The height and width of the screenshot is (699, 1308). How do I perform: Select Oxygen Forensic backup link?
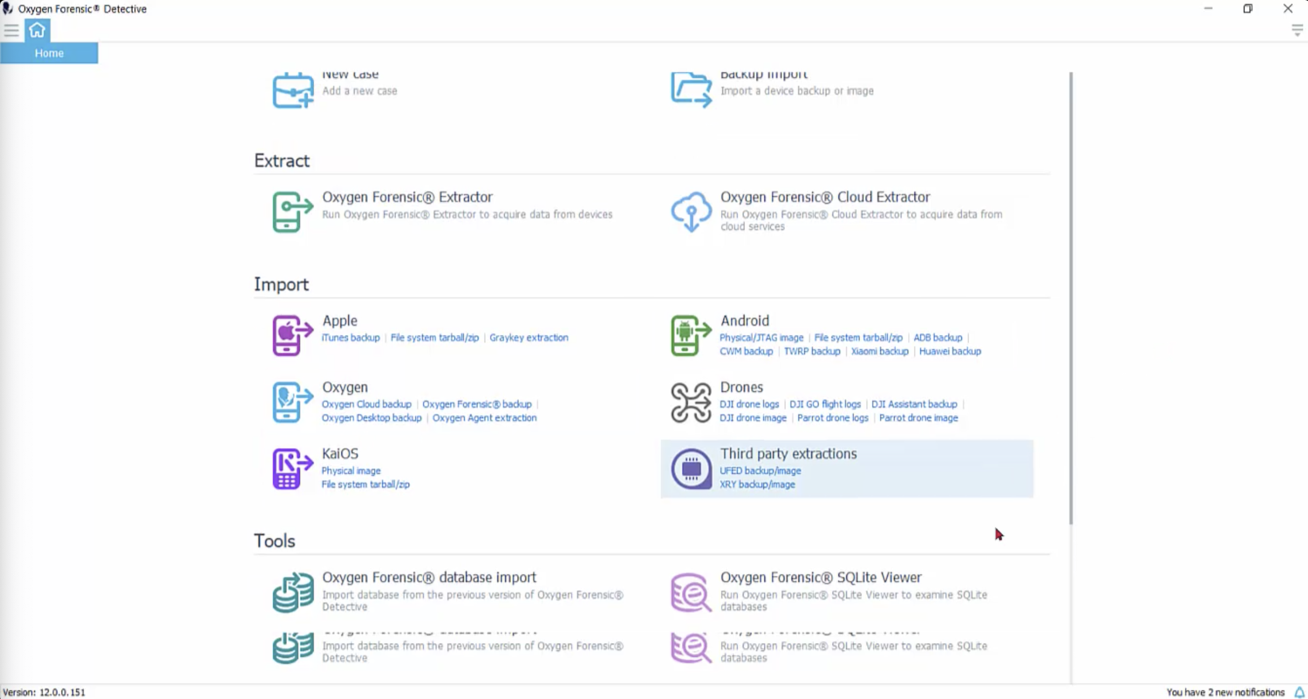click(477, 404)
